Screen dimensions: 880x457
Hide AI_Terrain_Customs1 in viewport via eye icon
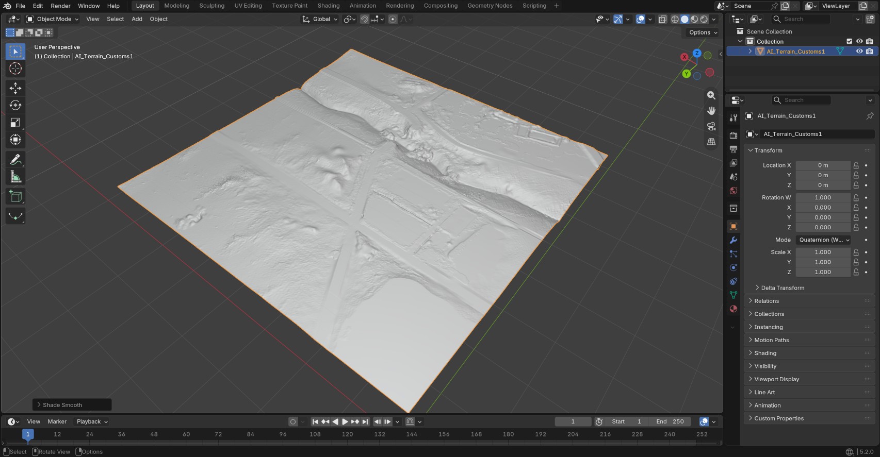pos(859,52)
